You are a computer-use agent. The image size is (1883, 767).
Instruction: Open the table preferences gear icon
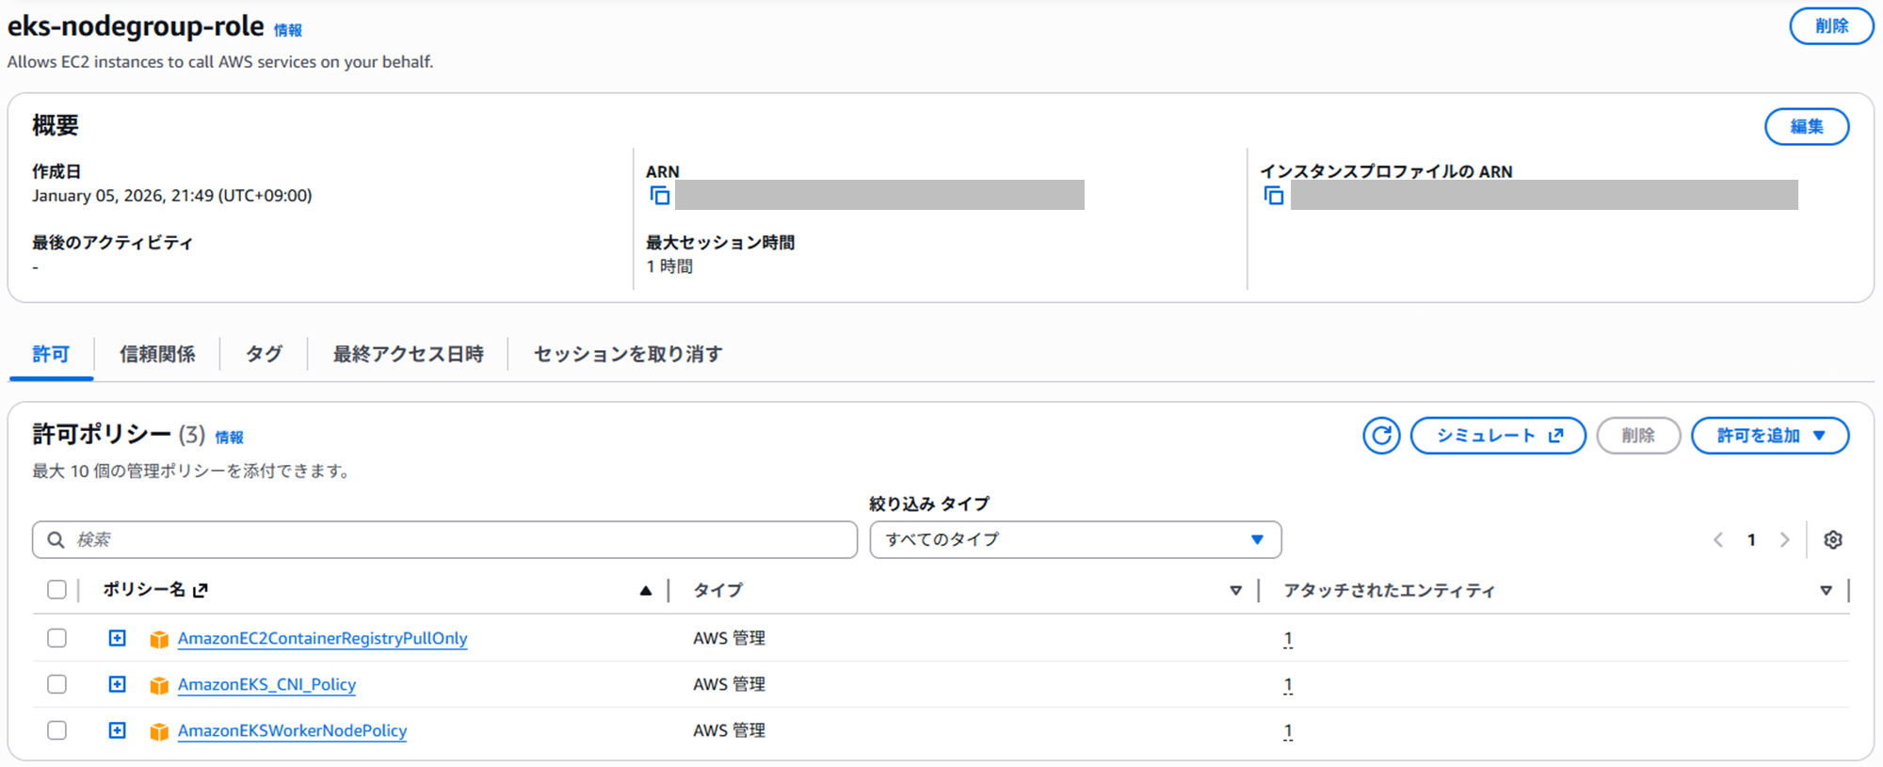point(1833,539)
